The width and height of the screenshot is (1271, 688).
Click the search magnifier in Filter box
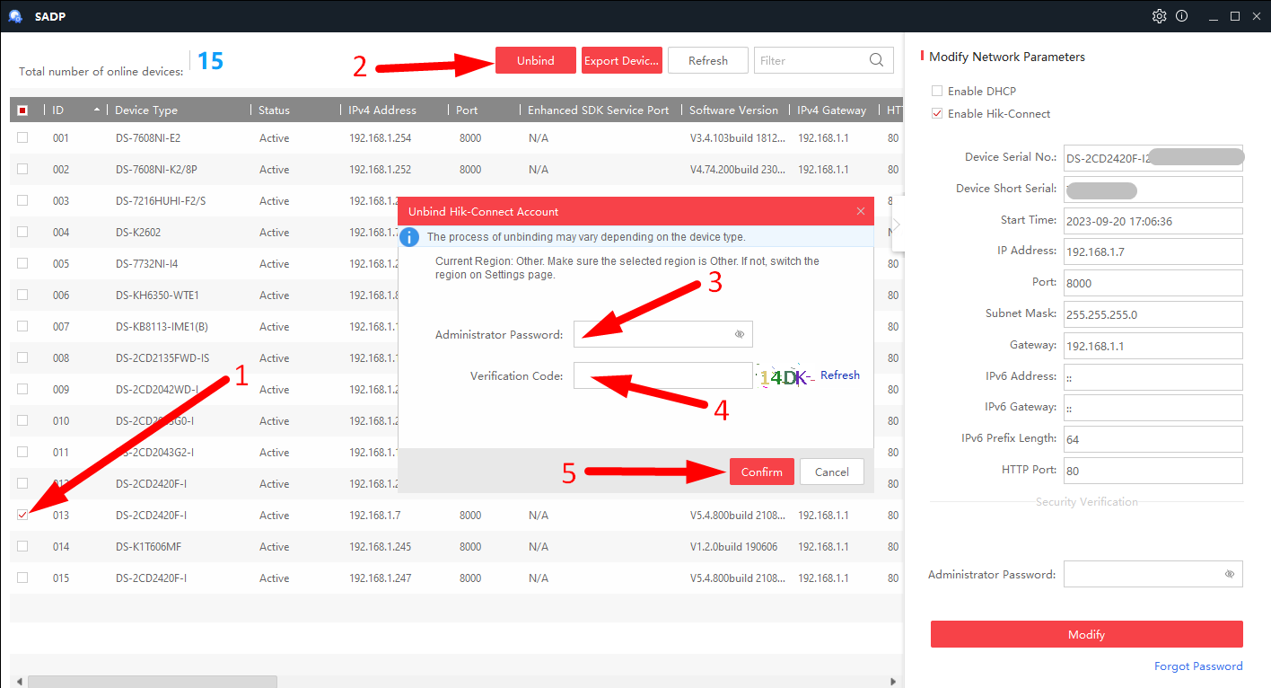876,61
